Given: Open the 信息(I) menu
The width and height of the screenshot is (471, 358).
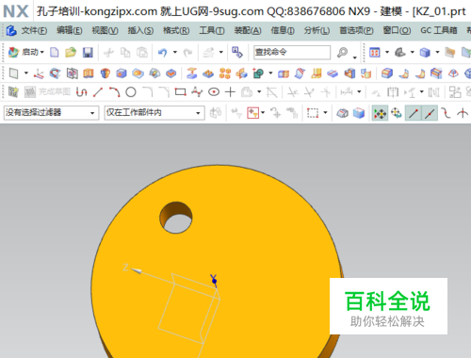Looking at the screenshot, I should 283,31.
